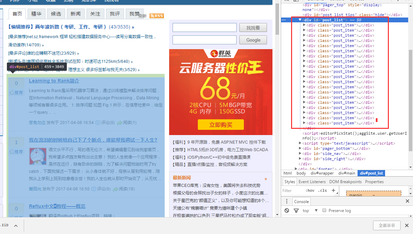The image size is (413, 234).
Task: Open the console filter funnel icon
Action: tap(296, 210)
